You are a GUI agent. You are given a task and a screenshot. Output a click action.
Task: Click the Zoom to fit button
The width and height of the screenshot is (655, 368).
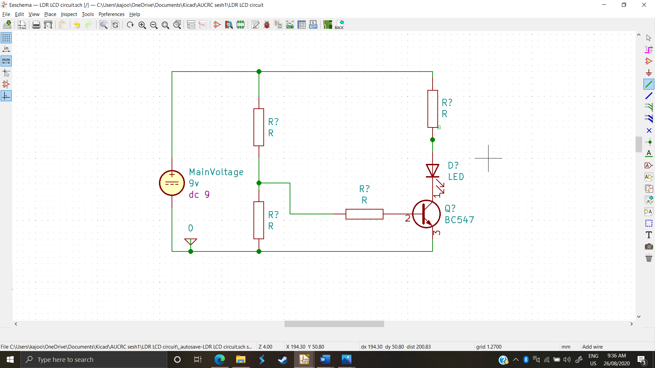(165, 25)
